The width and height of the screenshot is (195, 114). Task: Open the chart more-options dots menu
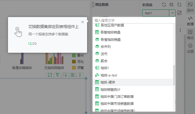pos(80,75)
